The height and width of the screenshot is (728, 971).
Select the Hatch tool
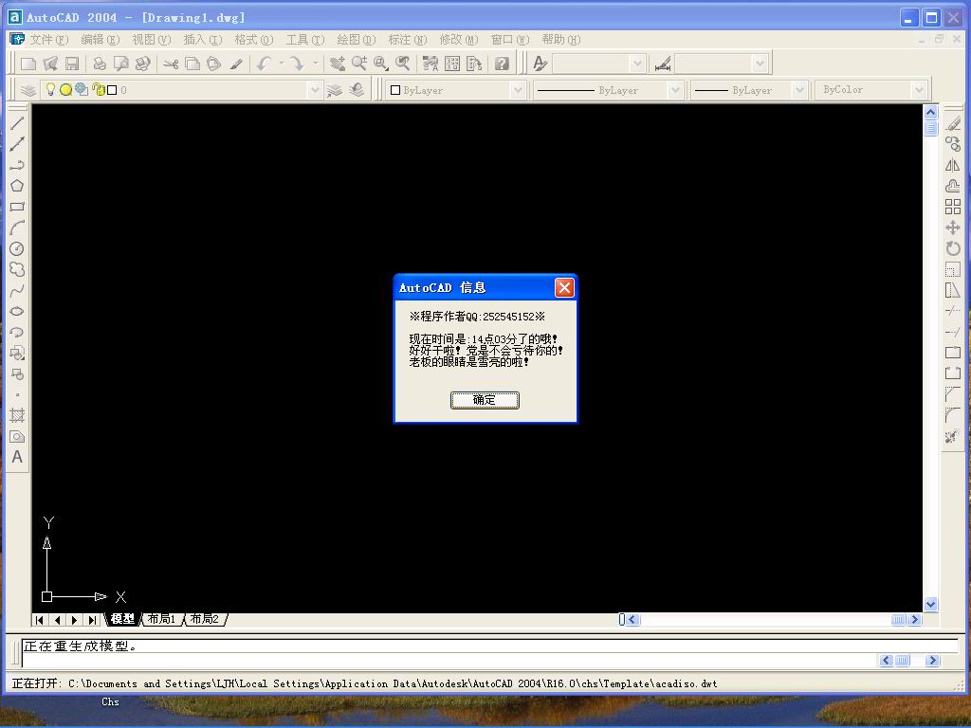[x=17, y=415]
